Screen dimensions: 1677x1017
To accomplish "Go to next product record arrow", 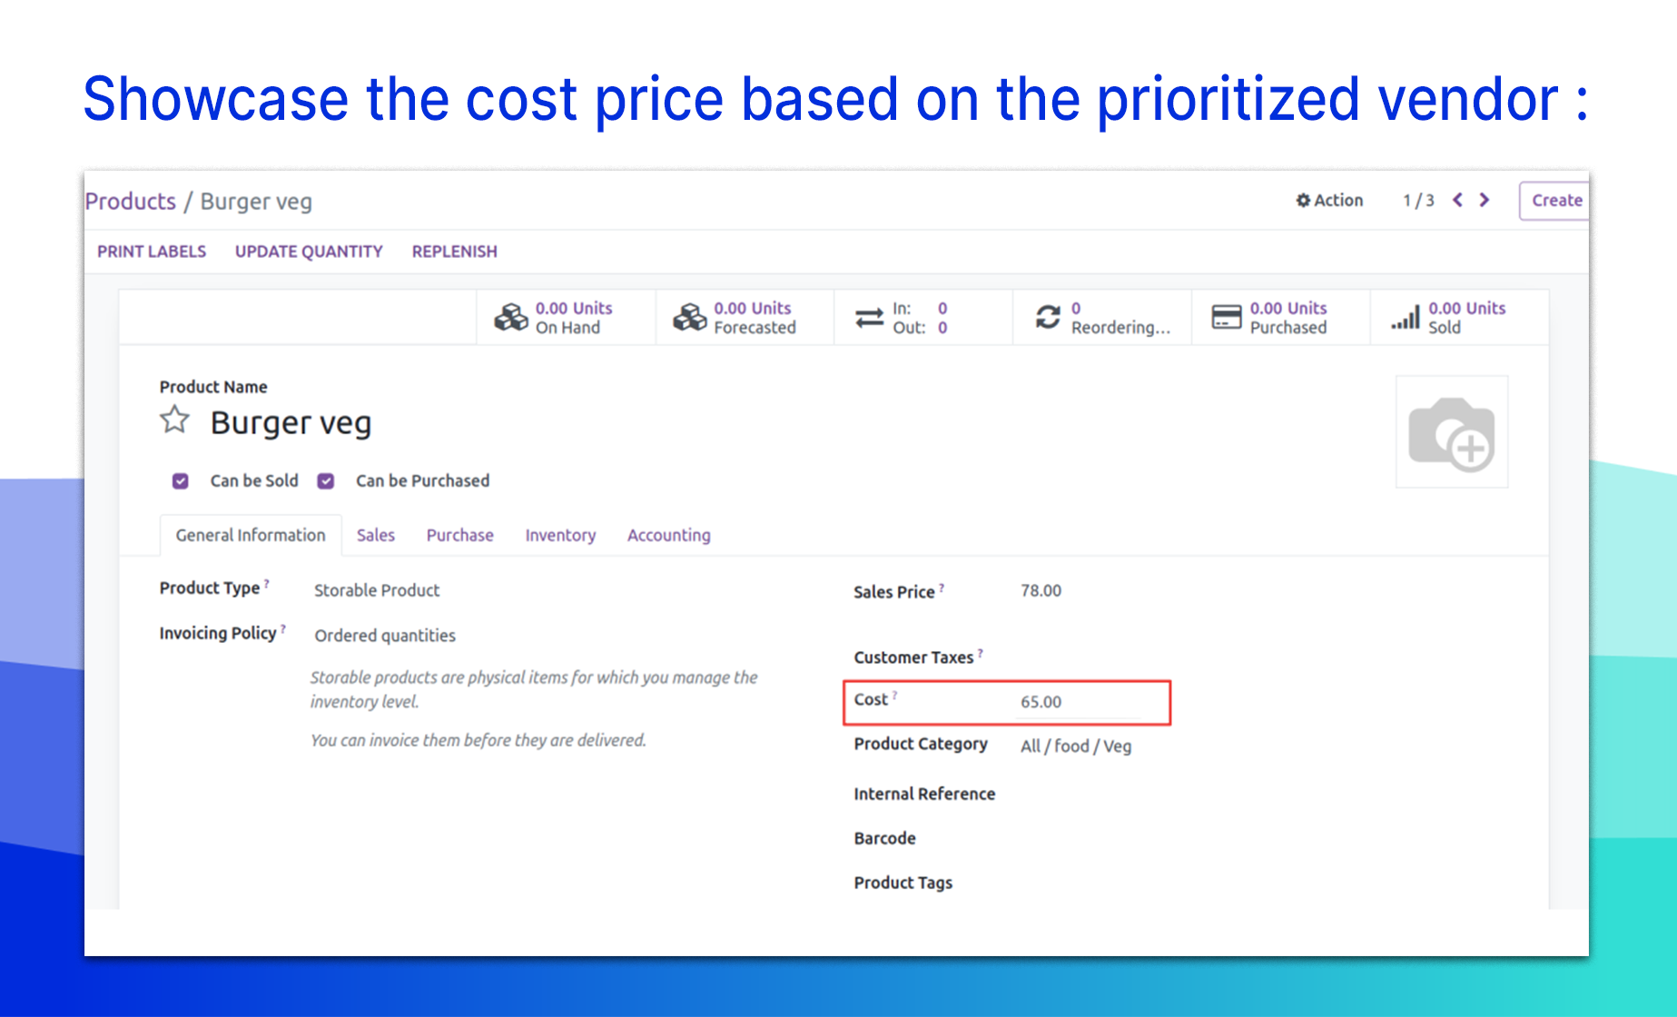I will pos(1485,200).
